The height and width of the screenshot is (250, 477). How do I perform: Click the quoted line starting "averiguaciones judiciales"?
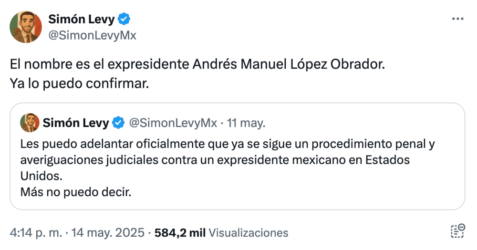(x=215, y=160)
